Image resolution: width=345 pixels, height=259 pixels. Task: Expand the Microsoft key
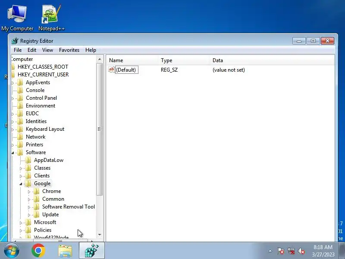[x=21, y=223]
